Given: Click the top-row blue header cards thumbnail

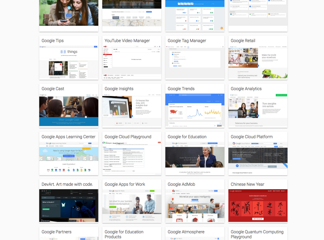Looking at the screenshot, I should [x=195, y=16].
